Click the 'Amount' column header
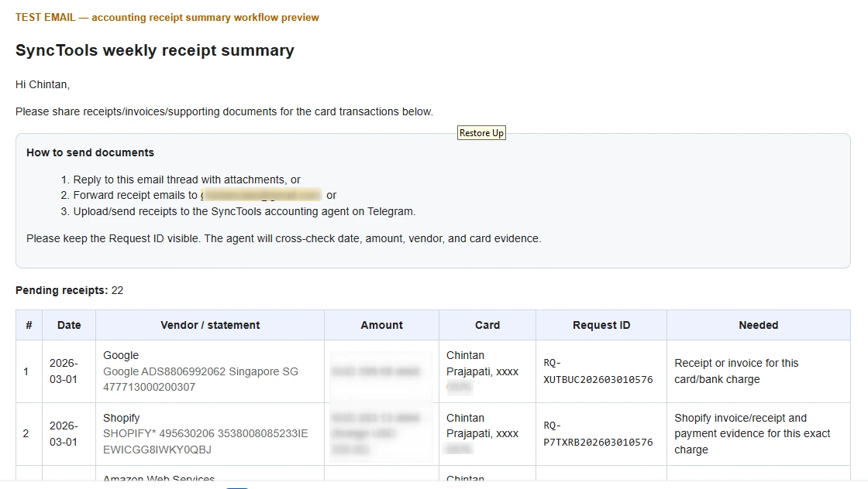Viewport: 868px width, 489px height. [381, 325]
